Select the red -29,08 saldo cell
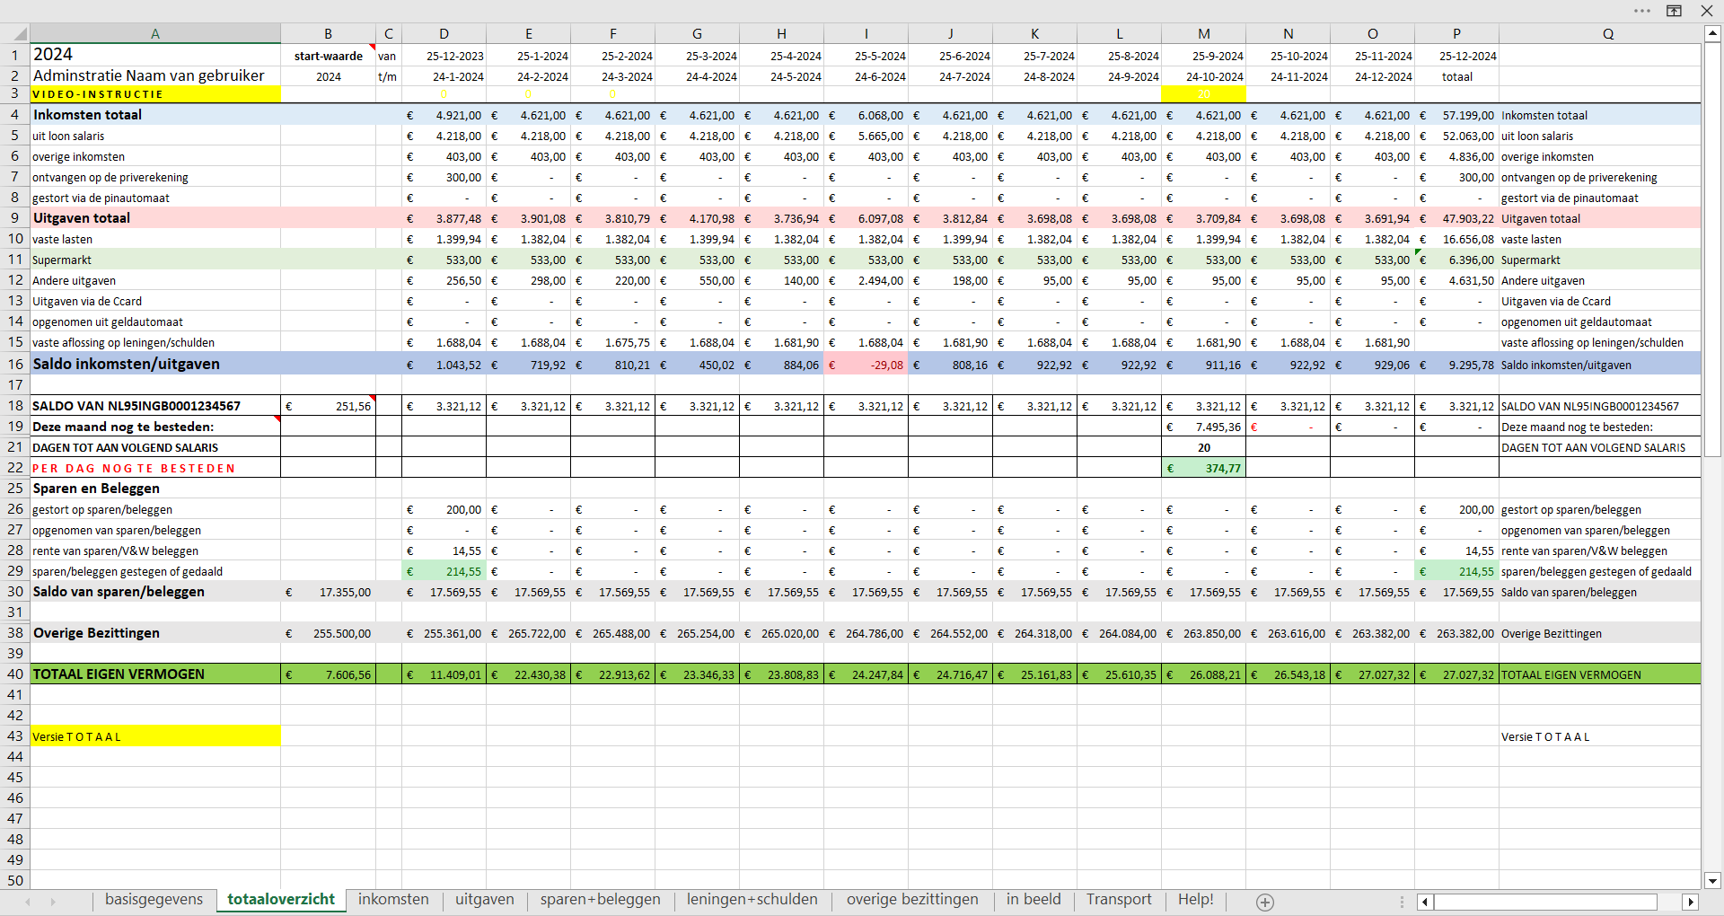Screen dimensions: 1724x916 (866, 365)
